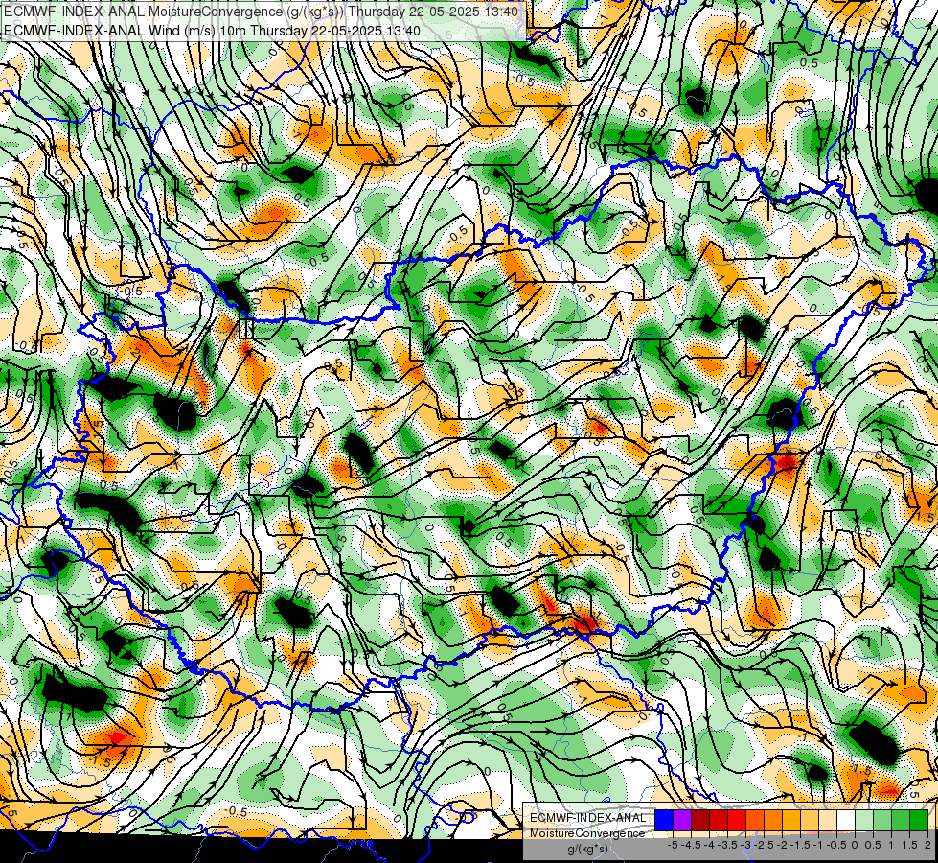Click the legend tick value '-5'
Image resolution: width=938 pixels, height=863 pixels.
(x=673, y=845)
